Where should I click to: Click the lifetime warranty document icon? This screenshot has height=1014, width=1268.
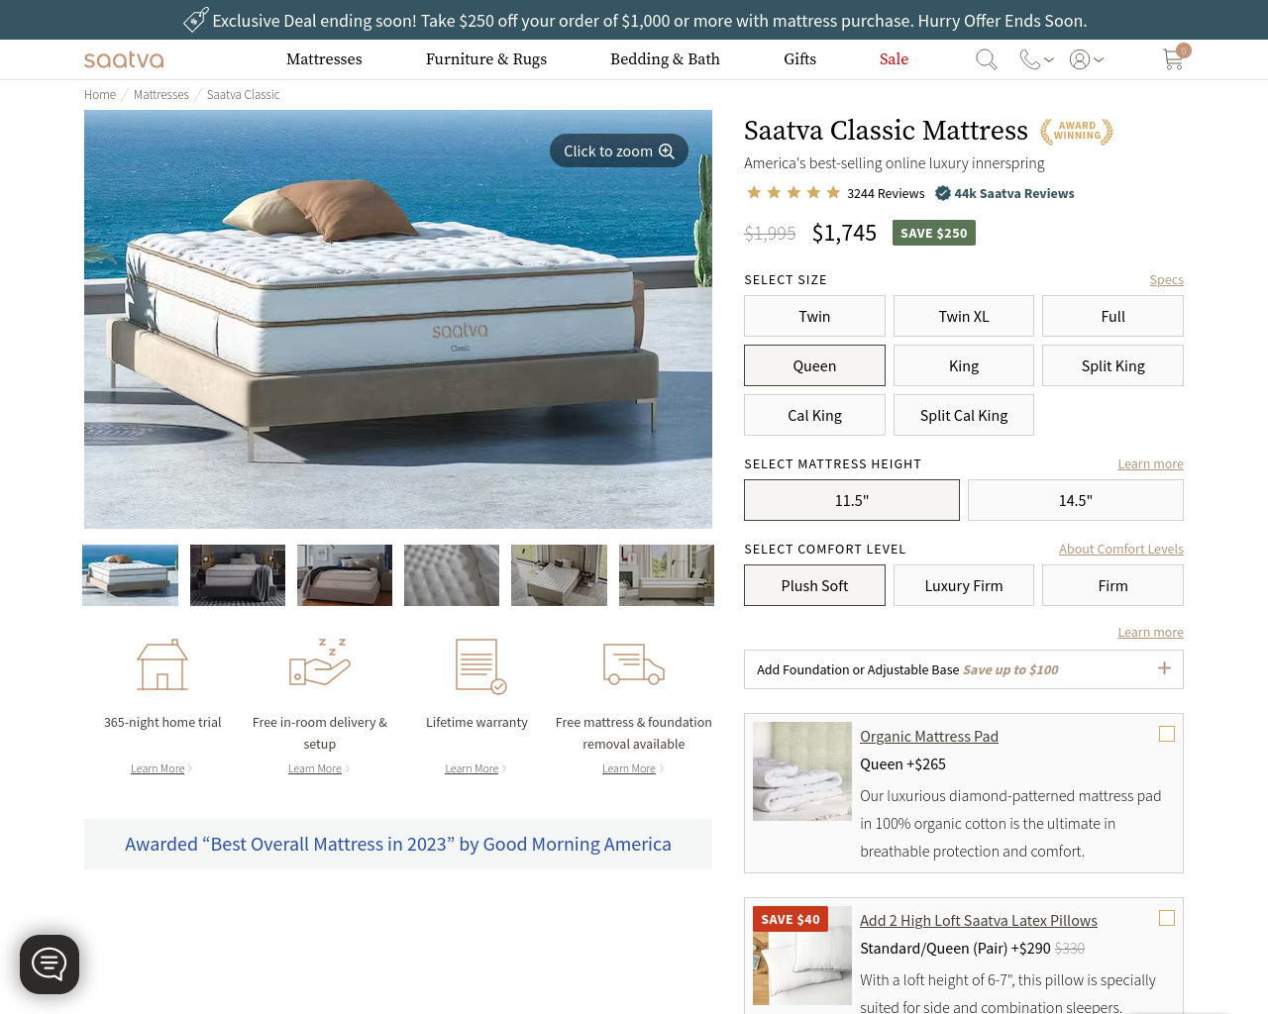[x=480, y=665]
